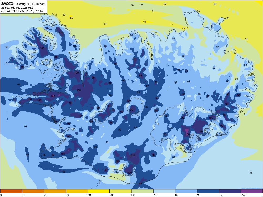Click the legend tick label '10'
The width and height of the screenshot is (263, 197).
coord(24,195)
